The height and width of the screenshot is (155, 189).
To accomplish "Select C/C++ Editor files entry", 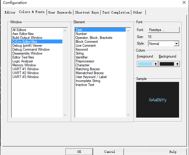I will (37, 42).
